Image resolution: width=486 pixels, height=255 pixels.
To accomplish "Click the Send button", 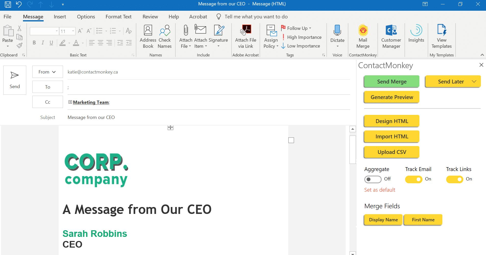I will click(x=15, y=80).
